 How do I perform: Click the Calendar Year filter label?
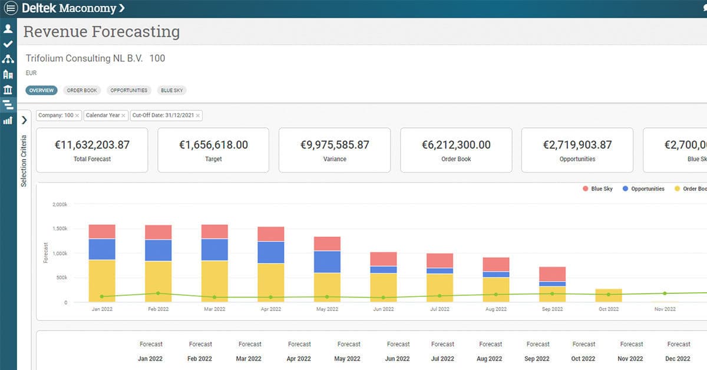click(x=103, y=115)
